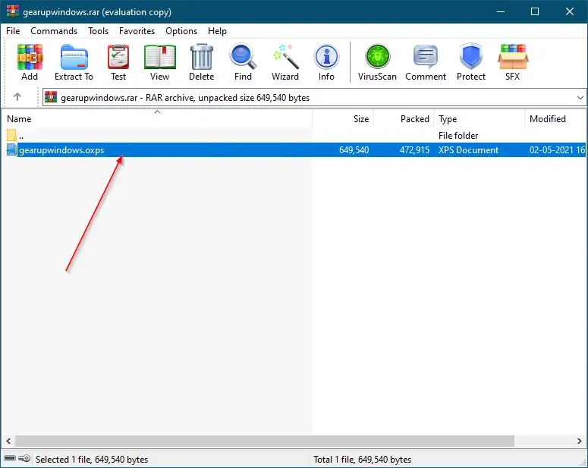Open the File menu
Screen dimensions: 588x468
(13, 31)
